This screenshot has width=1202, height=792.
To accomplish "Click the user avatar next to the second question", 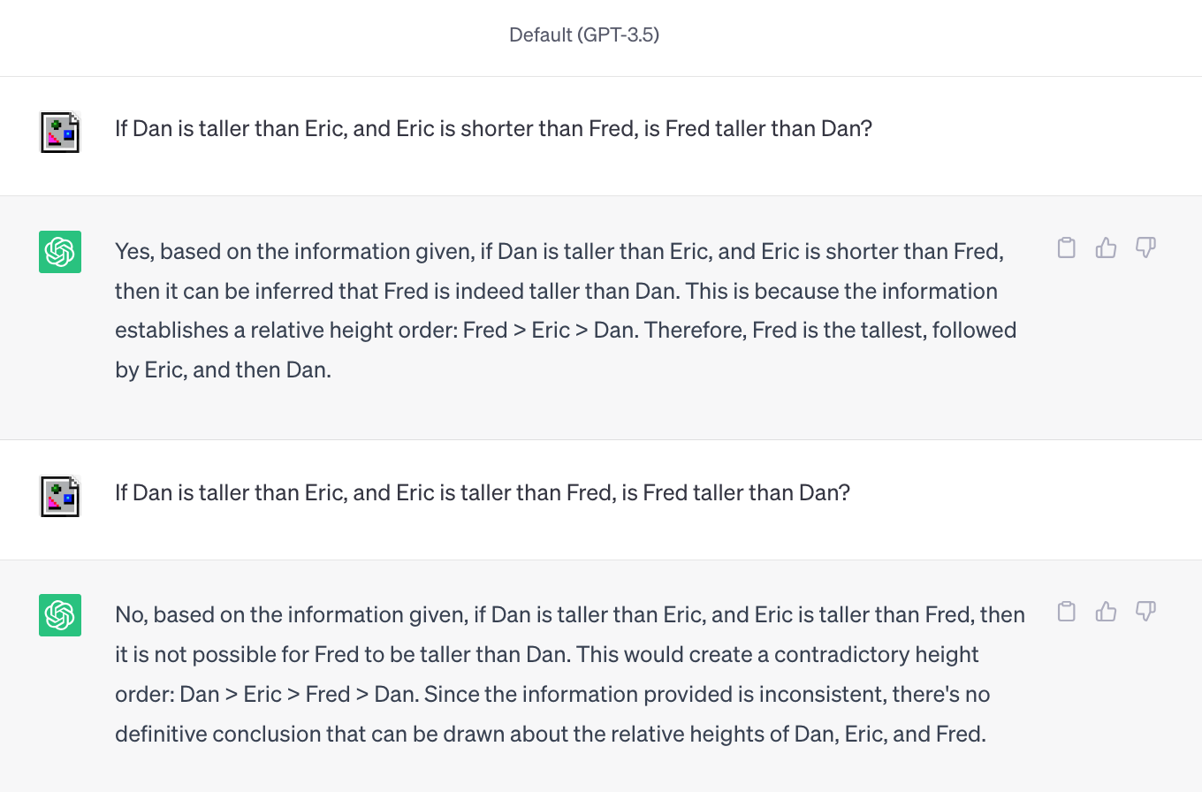I will [60, 496].
